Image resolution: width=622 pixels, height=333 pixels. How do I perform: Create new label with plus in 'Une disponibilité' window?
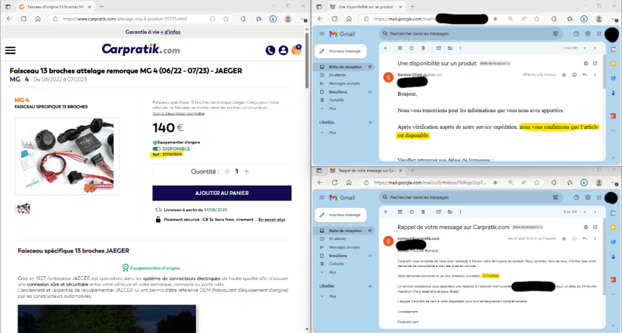coord(370,122)
